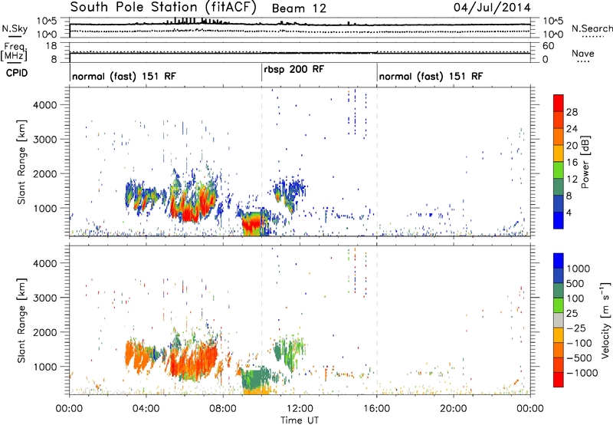The height and width of the screenshot is (425, 613).
Task: Select the Nave legend label
Action: [x=583, y=53]
